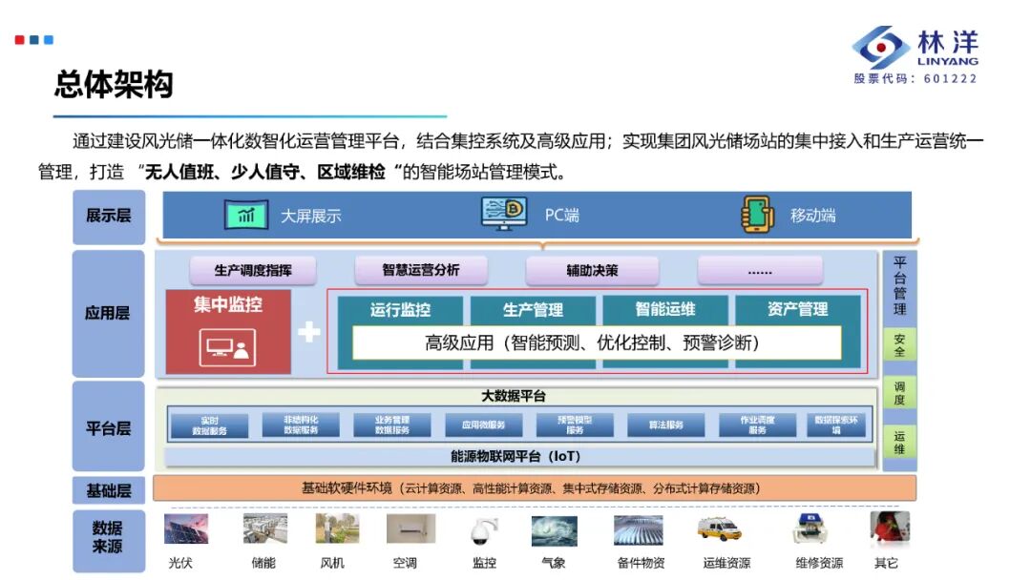Click the green 安全 box

coord(900,345)
